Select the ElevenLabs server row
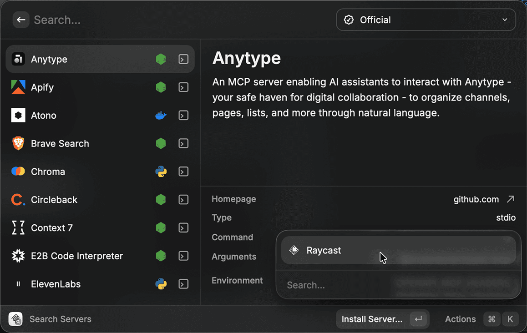 pyautogui.click(x=100, y=284)
